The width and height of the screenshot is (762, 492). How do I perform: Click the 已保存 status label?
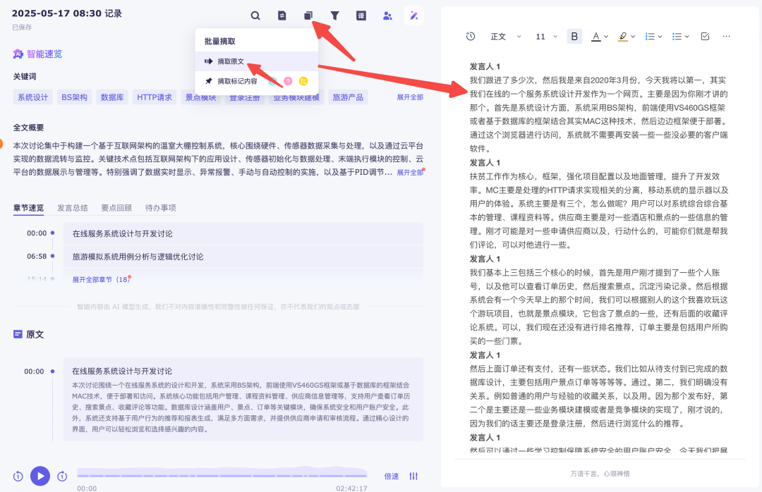[22, 27]
